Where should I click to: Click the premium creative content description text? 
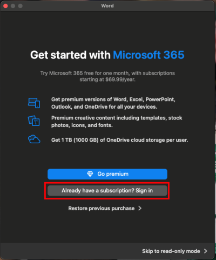(x=117, y=122)
